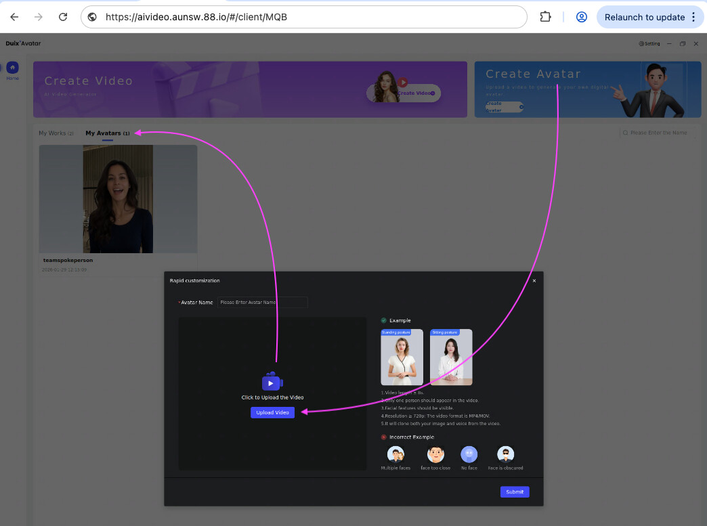This screenshot has width=707, height=526.
Task: Focus the Please Enter the Name search box
Action: 658,133
